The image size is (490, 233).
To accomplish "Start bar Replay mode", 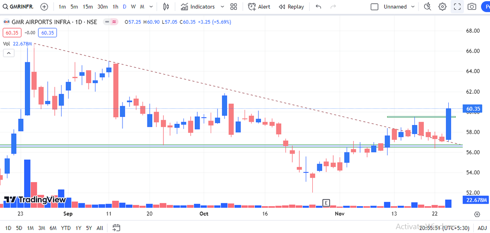I will click(292, 7).
